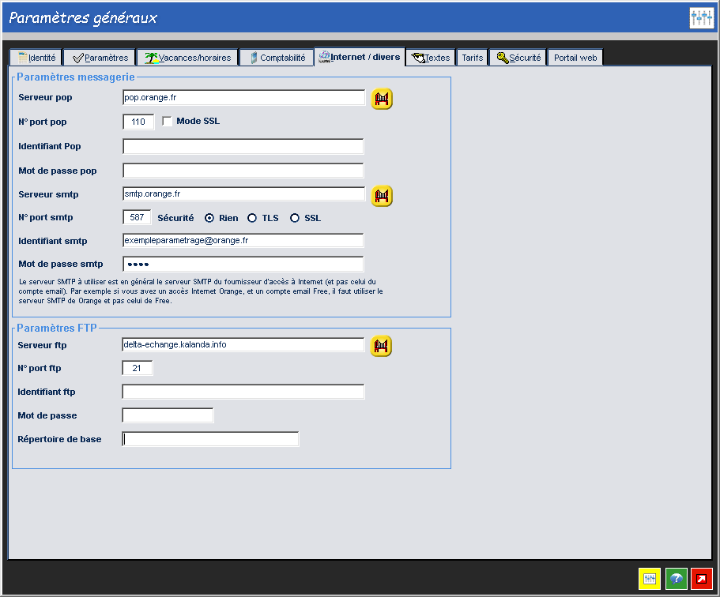Screen dimensions: 720x597
Task: Select the SSL radio button for SMTP
Action: click(x=295, y=218)
